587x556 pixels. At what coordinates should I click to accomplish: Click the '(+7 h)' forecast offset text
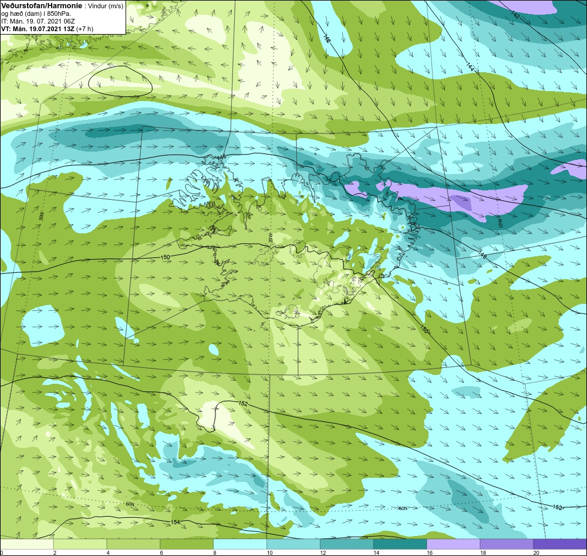tap(85, 29)
